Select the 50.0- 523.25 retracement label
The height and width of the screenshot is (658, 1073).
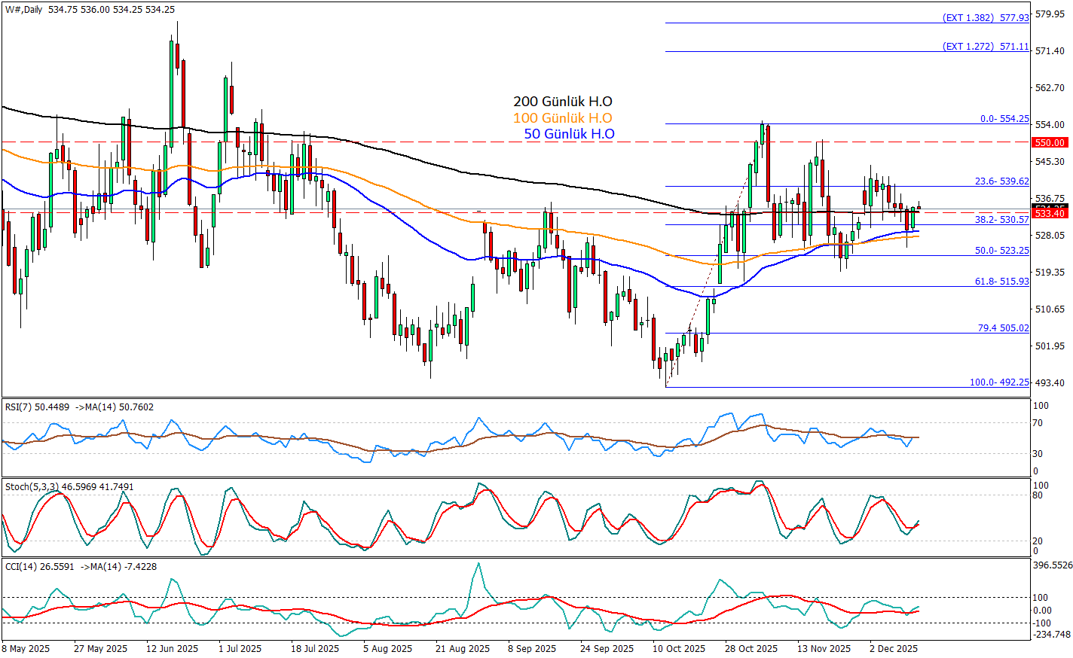[1001, 250]
